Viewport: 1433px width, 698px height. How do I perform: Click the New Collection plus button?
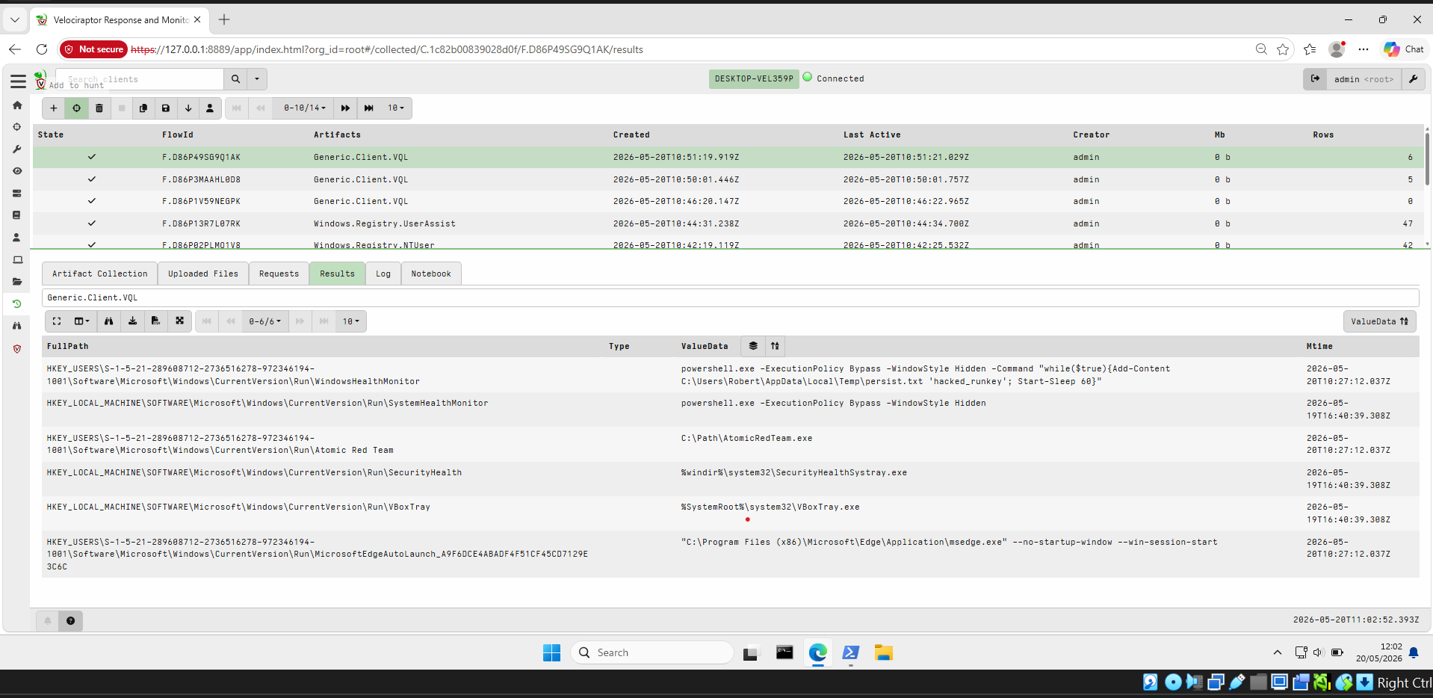click(53, 108)
